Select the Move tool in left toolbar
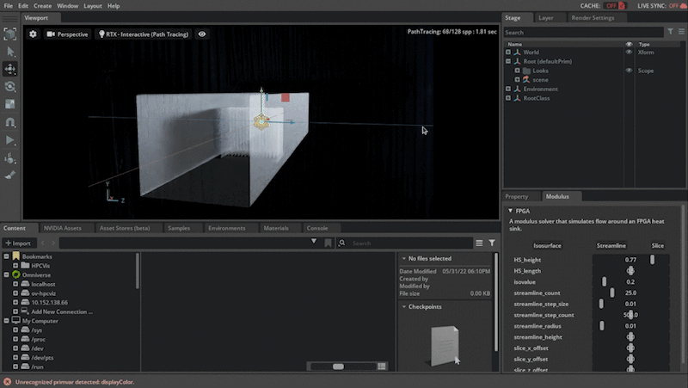 [x=10, y=69]
